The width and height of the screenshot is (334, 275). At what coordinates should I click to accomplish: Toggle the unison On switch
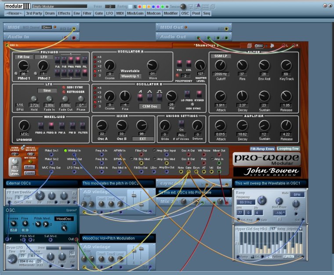[x=181, y=124]
